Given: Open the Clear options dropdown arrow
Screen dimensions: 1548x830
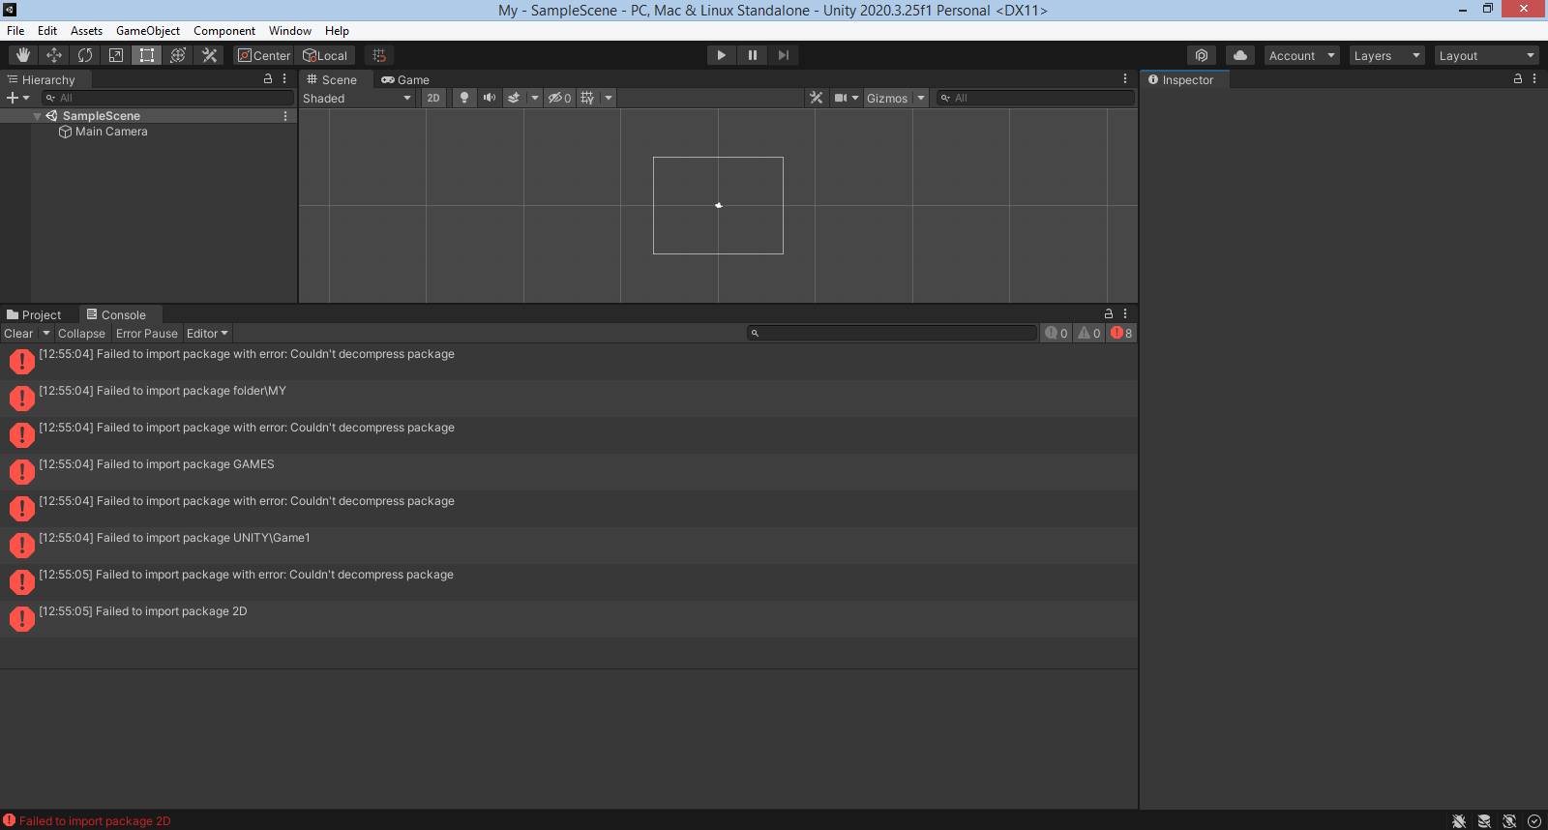Looking at the screenshot, I should pos(45,333).
